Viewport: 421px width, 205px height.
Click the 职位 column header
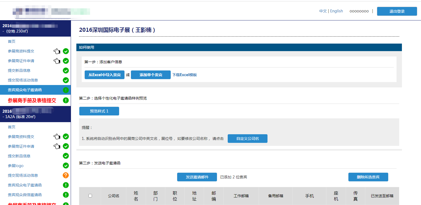[175, 196]
